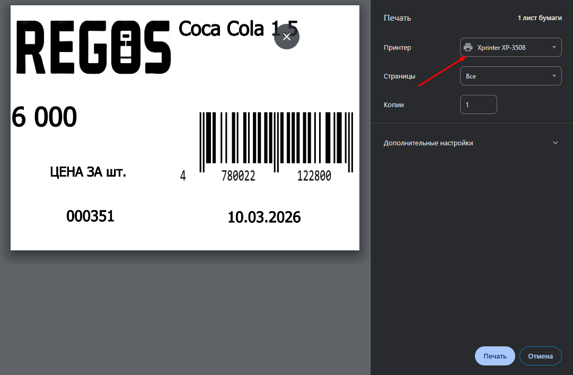Click the Копии field label
This screenshot has height=375, width=573.
393,105
